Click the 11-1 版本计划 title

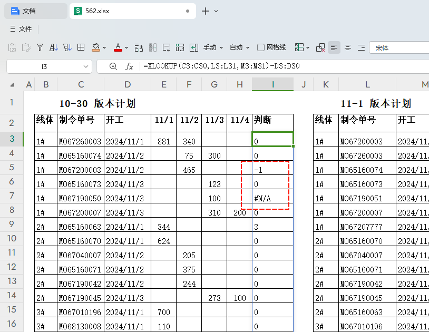[376, 104]
